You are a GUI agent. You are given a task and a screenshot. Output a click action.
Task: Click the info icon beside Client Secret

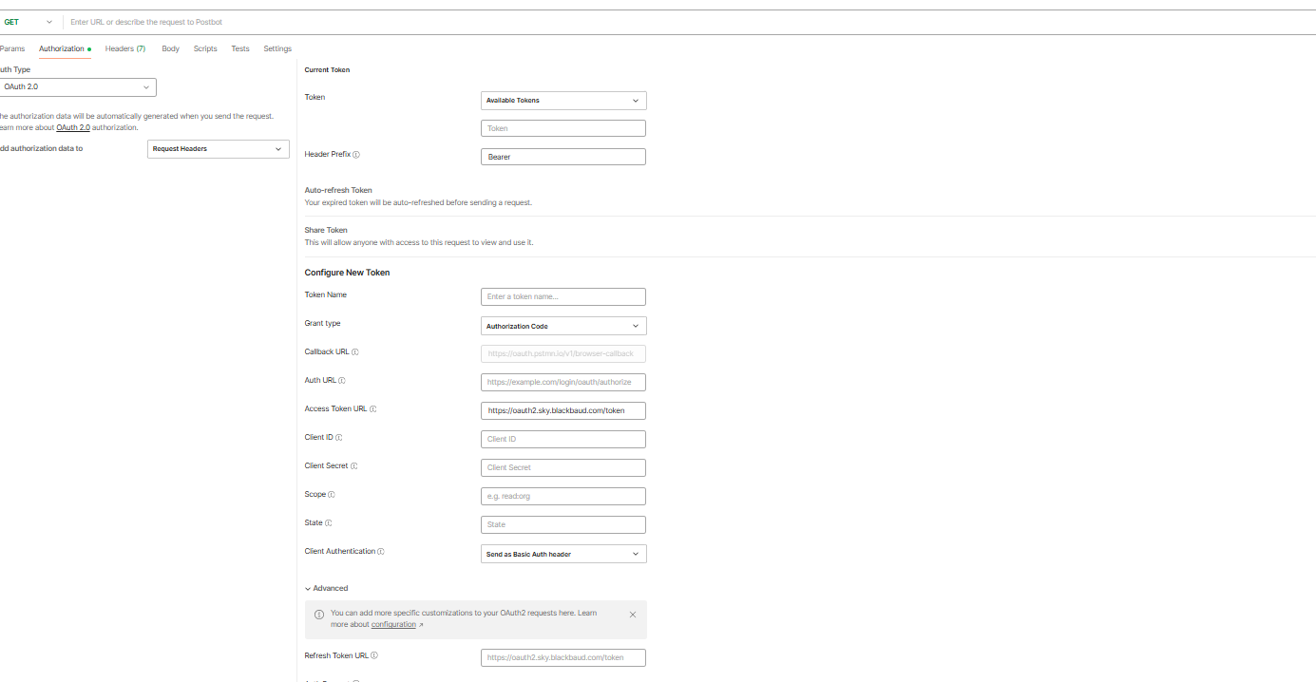pos(354,466)
